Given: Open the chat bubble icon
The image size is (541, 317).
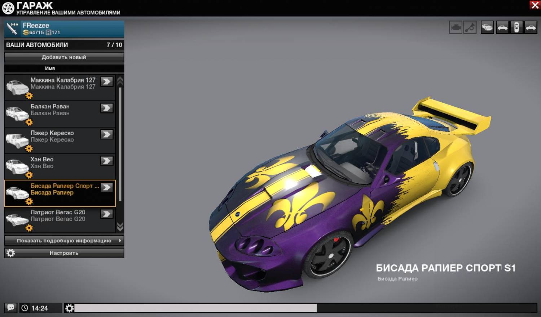Looking at the screenshot, I should coord(11,308).
